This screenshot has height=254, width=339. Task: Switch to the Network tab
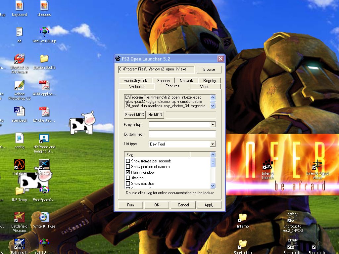tap(186, 81)
